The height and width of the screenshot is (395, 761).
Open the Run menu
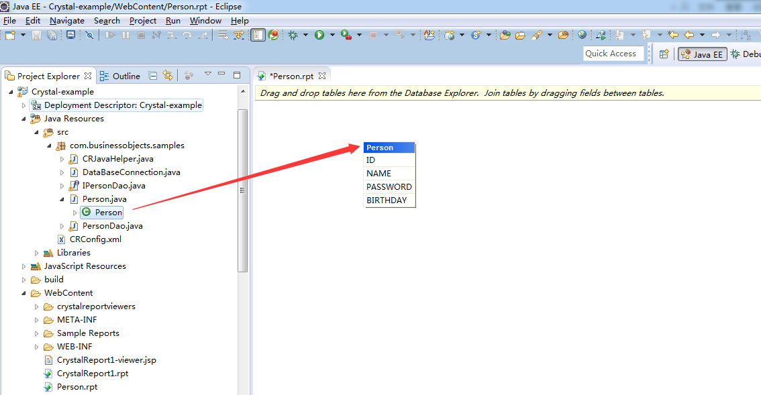[x=172, y=20]
